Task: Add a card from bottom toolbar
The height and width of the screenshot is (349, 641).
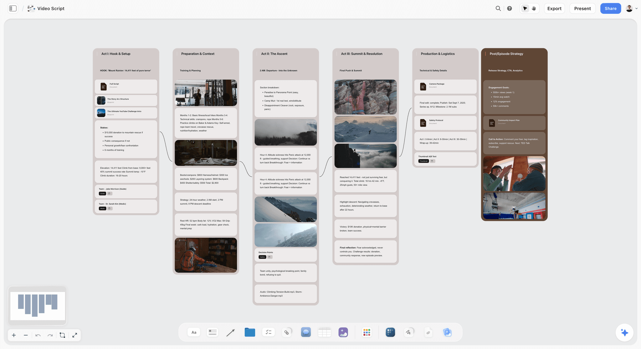Action: coord(213,332)
